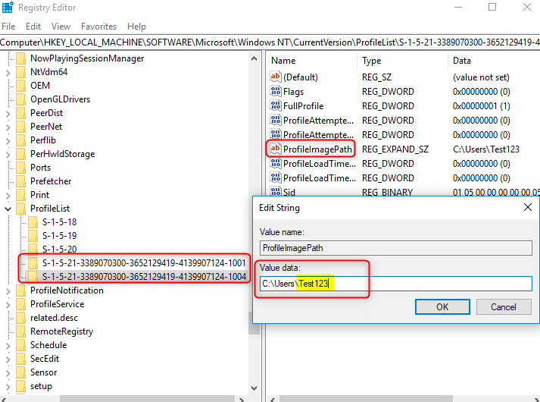Cancel the Edit String dialog
The height and width of the screenshot is (402, 540).
[503, 306]
